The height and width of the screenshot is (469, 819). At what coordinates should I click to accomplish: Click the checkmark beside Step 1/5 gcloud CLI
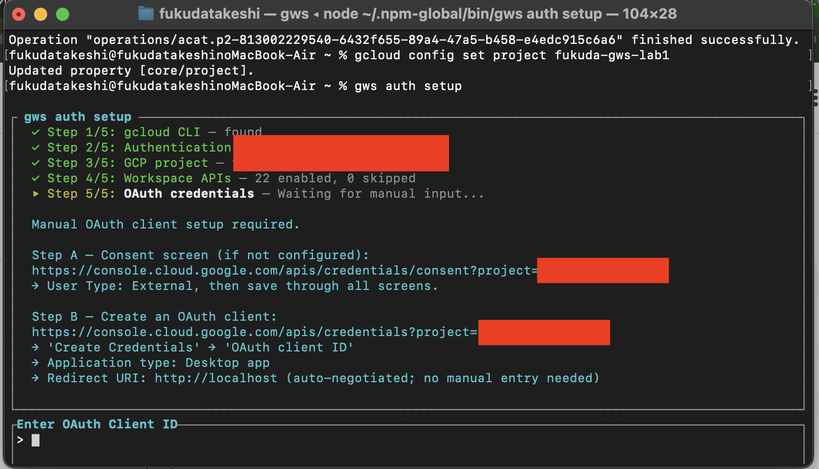click(36, 132)
